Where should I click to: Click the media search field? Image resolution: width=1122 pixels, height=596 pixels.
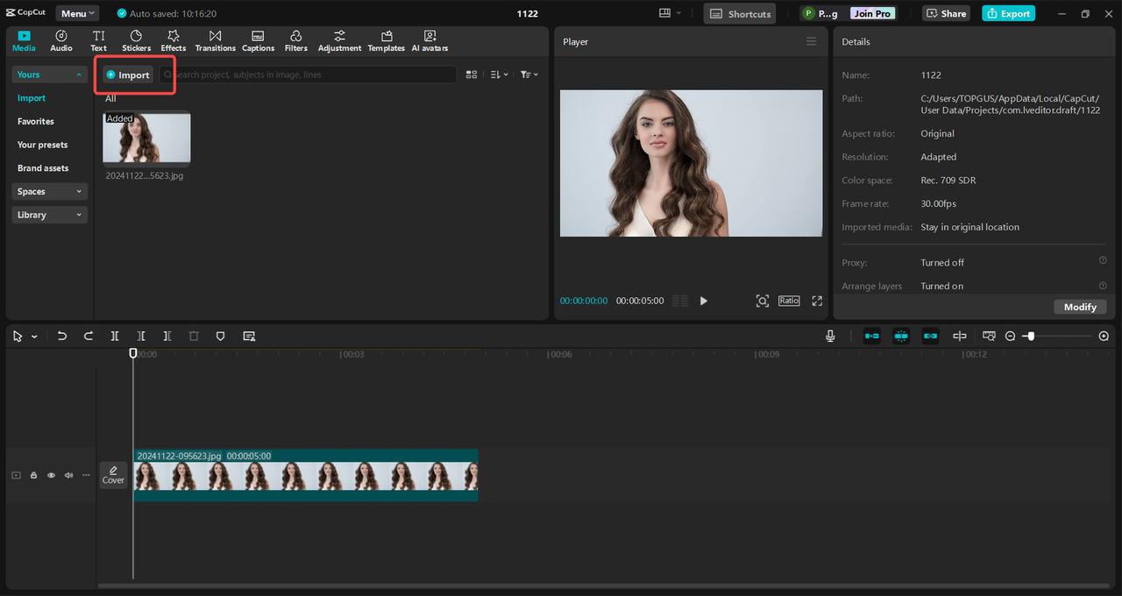(x=308, y=74)
